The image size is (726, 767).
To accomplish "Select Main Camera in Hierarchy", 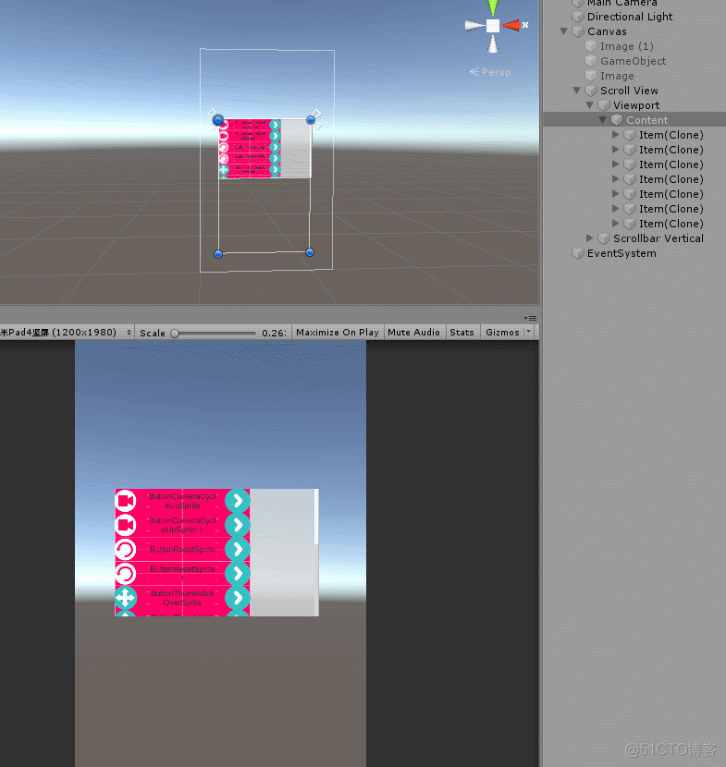I will pos(621,3).
